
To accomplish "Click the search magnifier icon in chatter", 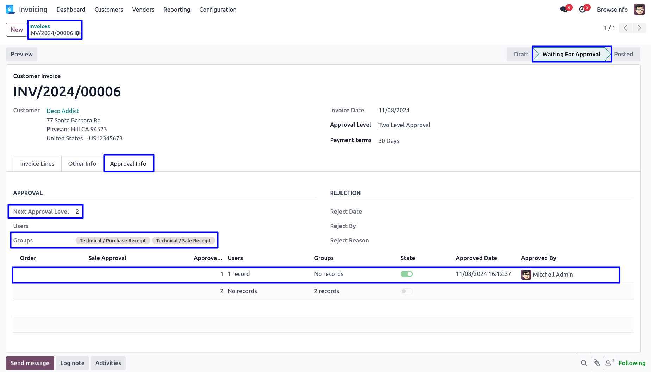I will [584, 363].
